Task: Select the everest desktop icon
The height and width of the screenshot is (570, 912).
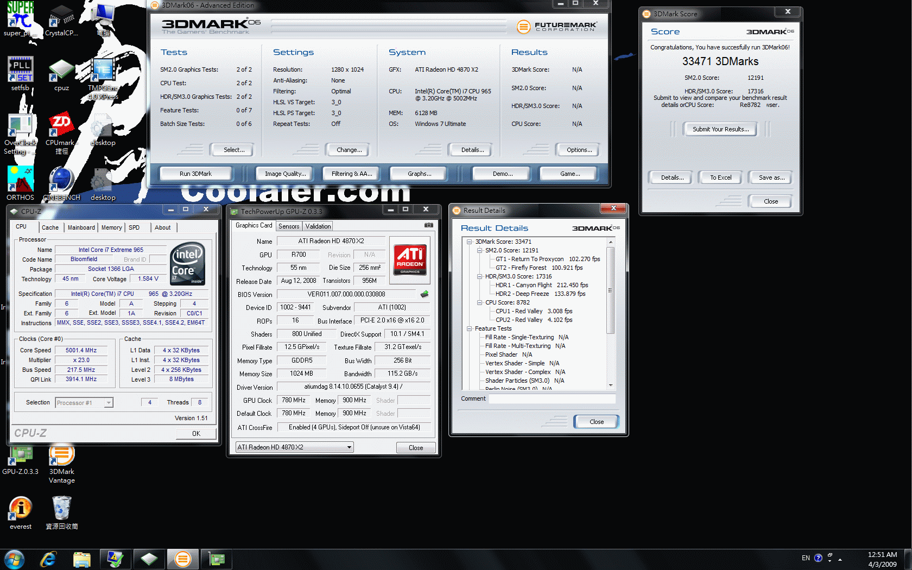Action: coord(20,513)
